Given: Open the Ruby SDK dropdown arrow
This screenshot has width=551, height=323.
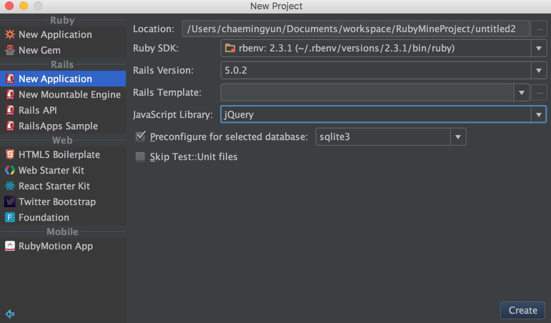Looking at the screenshot, I should (x=538, y=48).
